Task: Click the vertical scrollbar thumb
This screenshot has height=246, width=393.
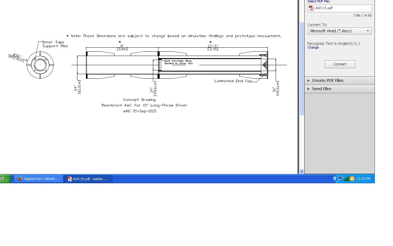Action: pyautogui.click(x=302, y=69)
